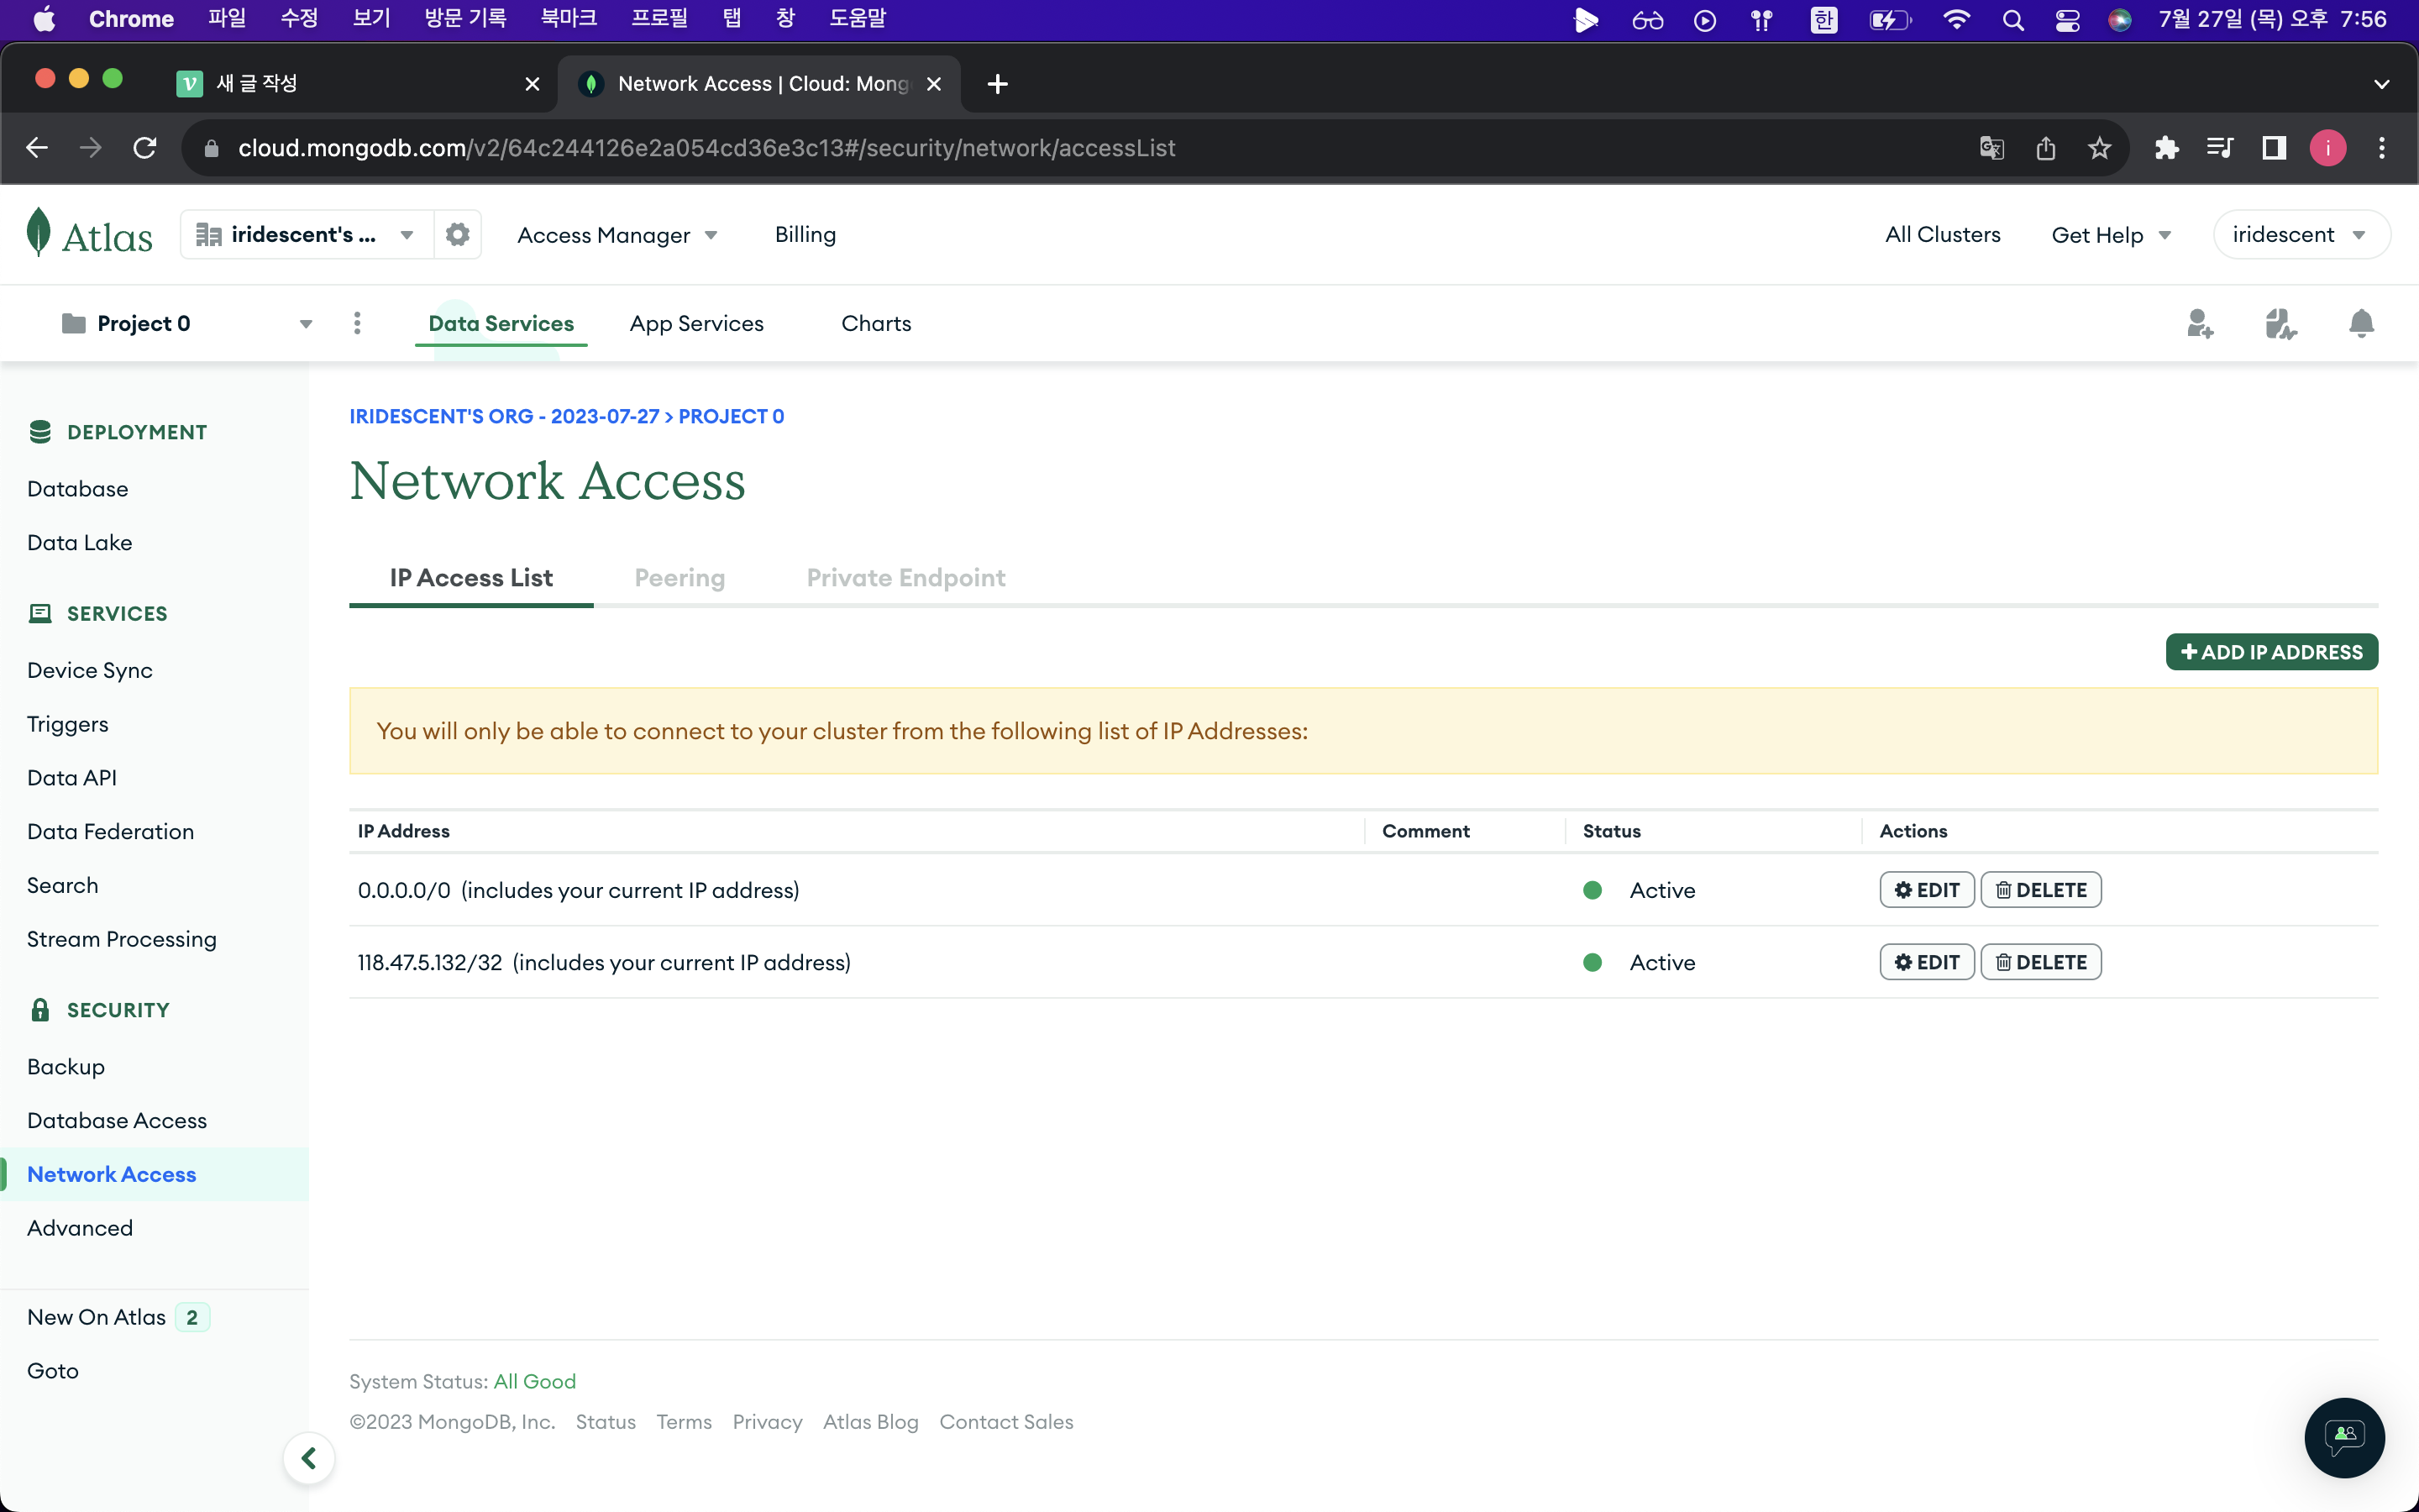2419x1512 pixels.
Task: Open the Access Manager dropdown
Action: [x=617, y=235]
